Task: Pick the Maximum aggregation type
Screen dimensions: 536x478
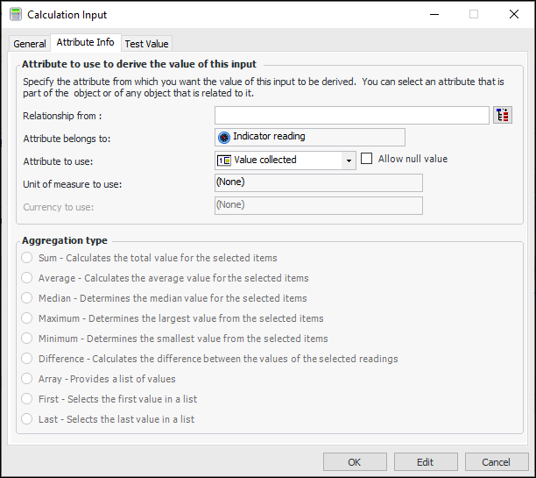Action: pos(27,318)
